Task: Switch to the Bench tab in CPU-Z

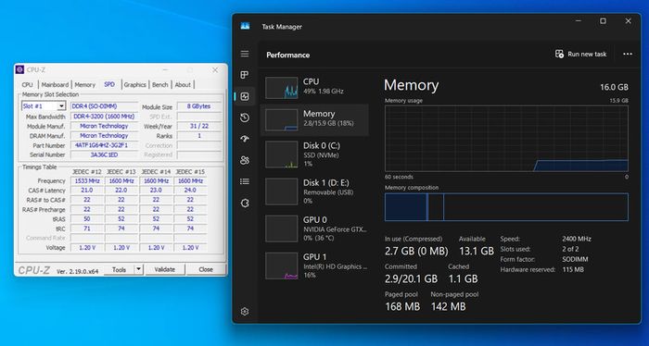Action: (159, 84)
